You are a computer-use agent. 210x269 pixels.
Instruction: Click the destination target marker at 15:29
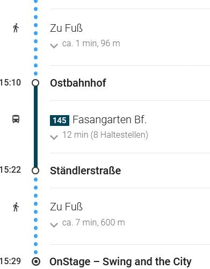click(x=36, y=261)
